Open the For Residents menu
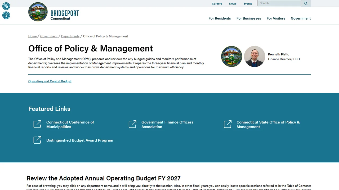Viewport: 339px width, 190px height. pos(220,18)
